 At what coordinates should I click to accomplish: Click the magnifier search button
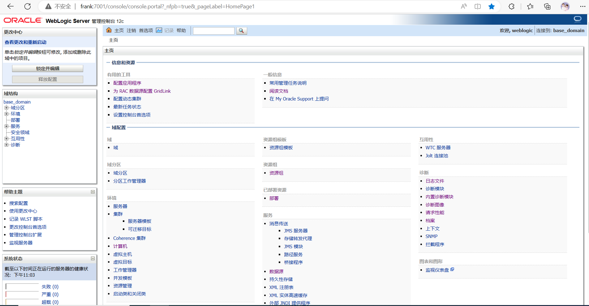click(x=242, y=31)
